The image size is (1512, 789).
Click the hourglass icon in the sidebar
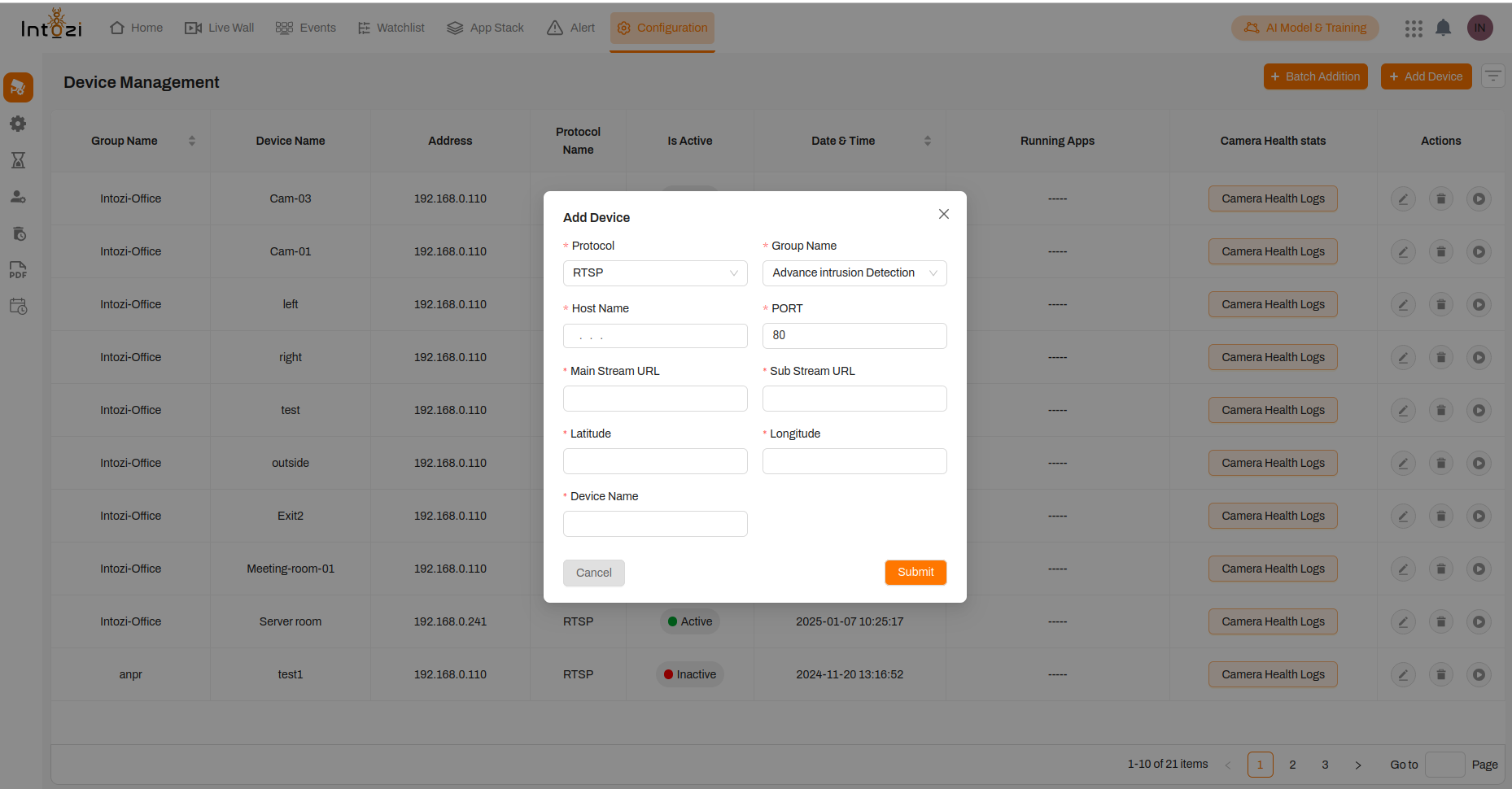pos(18,160)
